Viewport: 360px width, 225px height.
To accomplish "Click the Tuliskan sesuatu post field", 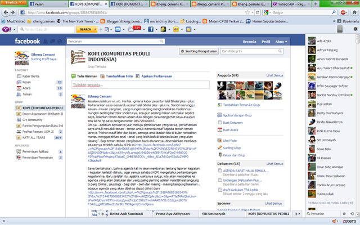I will (140, 85).
